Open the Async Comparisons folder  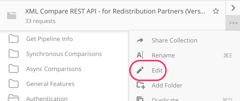[x=54, y=69]
